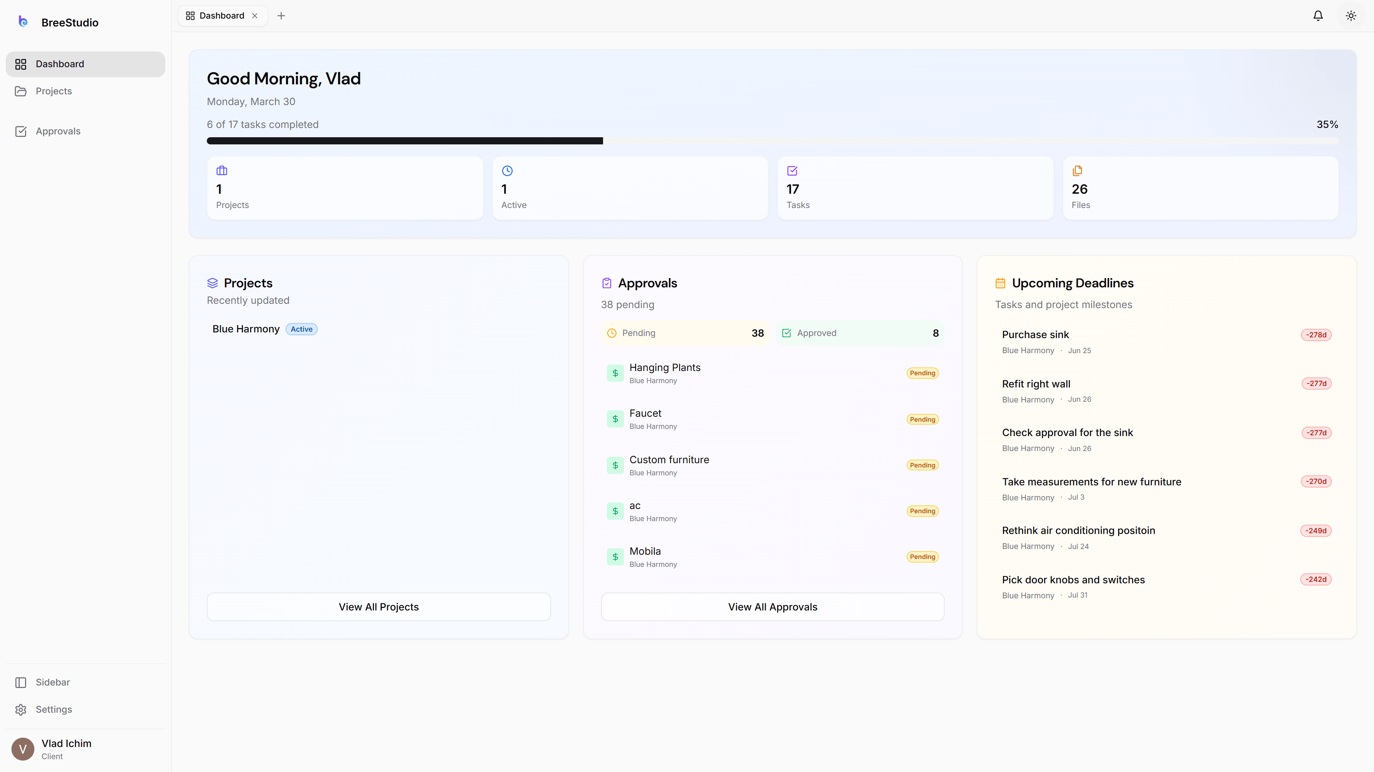Click the calendar icon beside Upcoming Deadlines
1374x772 pixels.
[1001, 283]
